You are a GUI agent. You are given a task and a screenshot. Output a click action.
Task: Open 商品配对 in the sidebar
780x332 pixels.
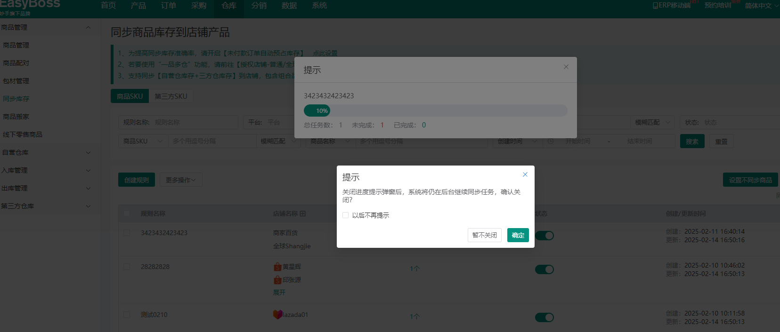pyautogui.click(x=16, y=63)
